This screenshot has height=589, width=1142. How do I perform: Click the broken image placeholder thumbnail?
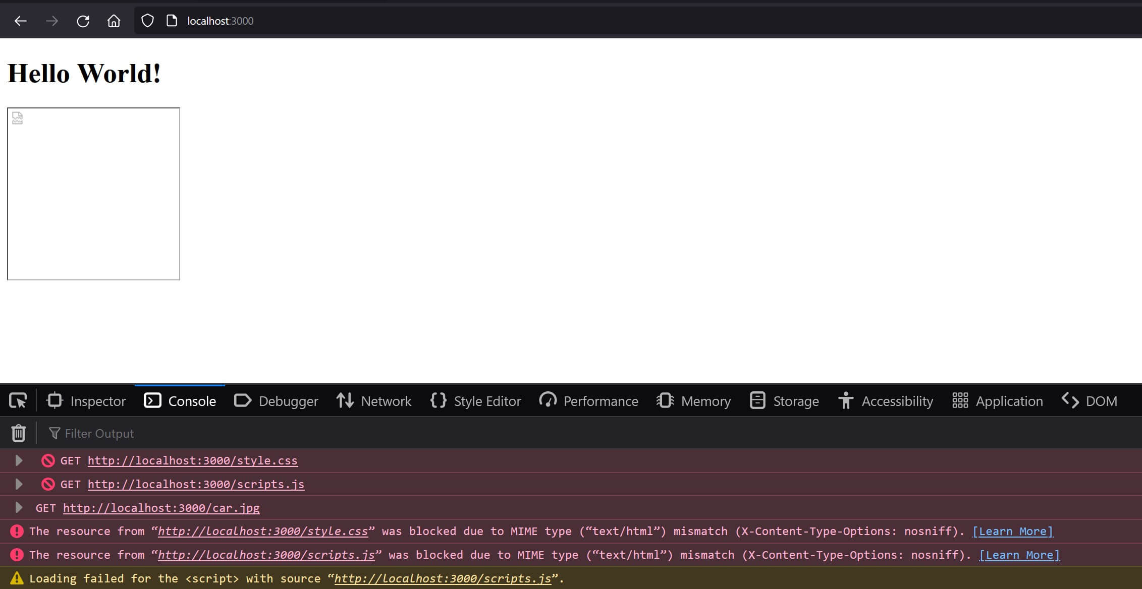point(17,118)
